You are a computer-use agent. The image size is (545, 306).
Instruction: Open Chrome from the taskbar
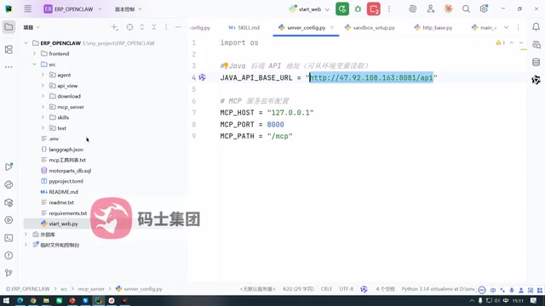coord(33,300)
